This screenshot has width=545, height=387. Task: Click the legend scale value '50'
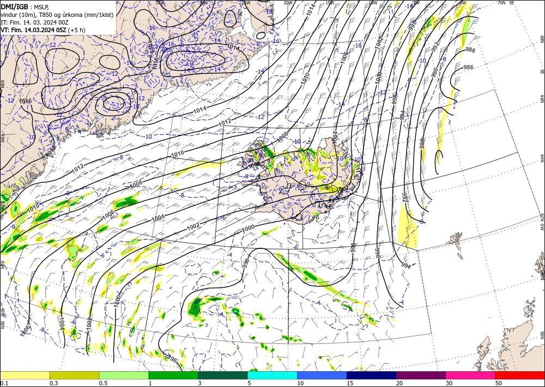[499, 383]
